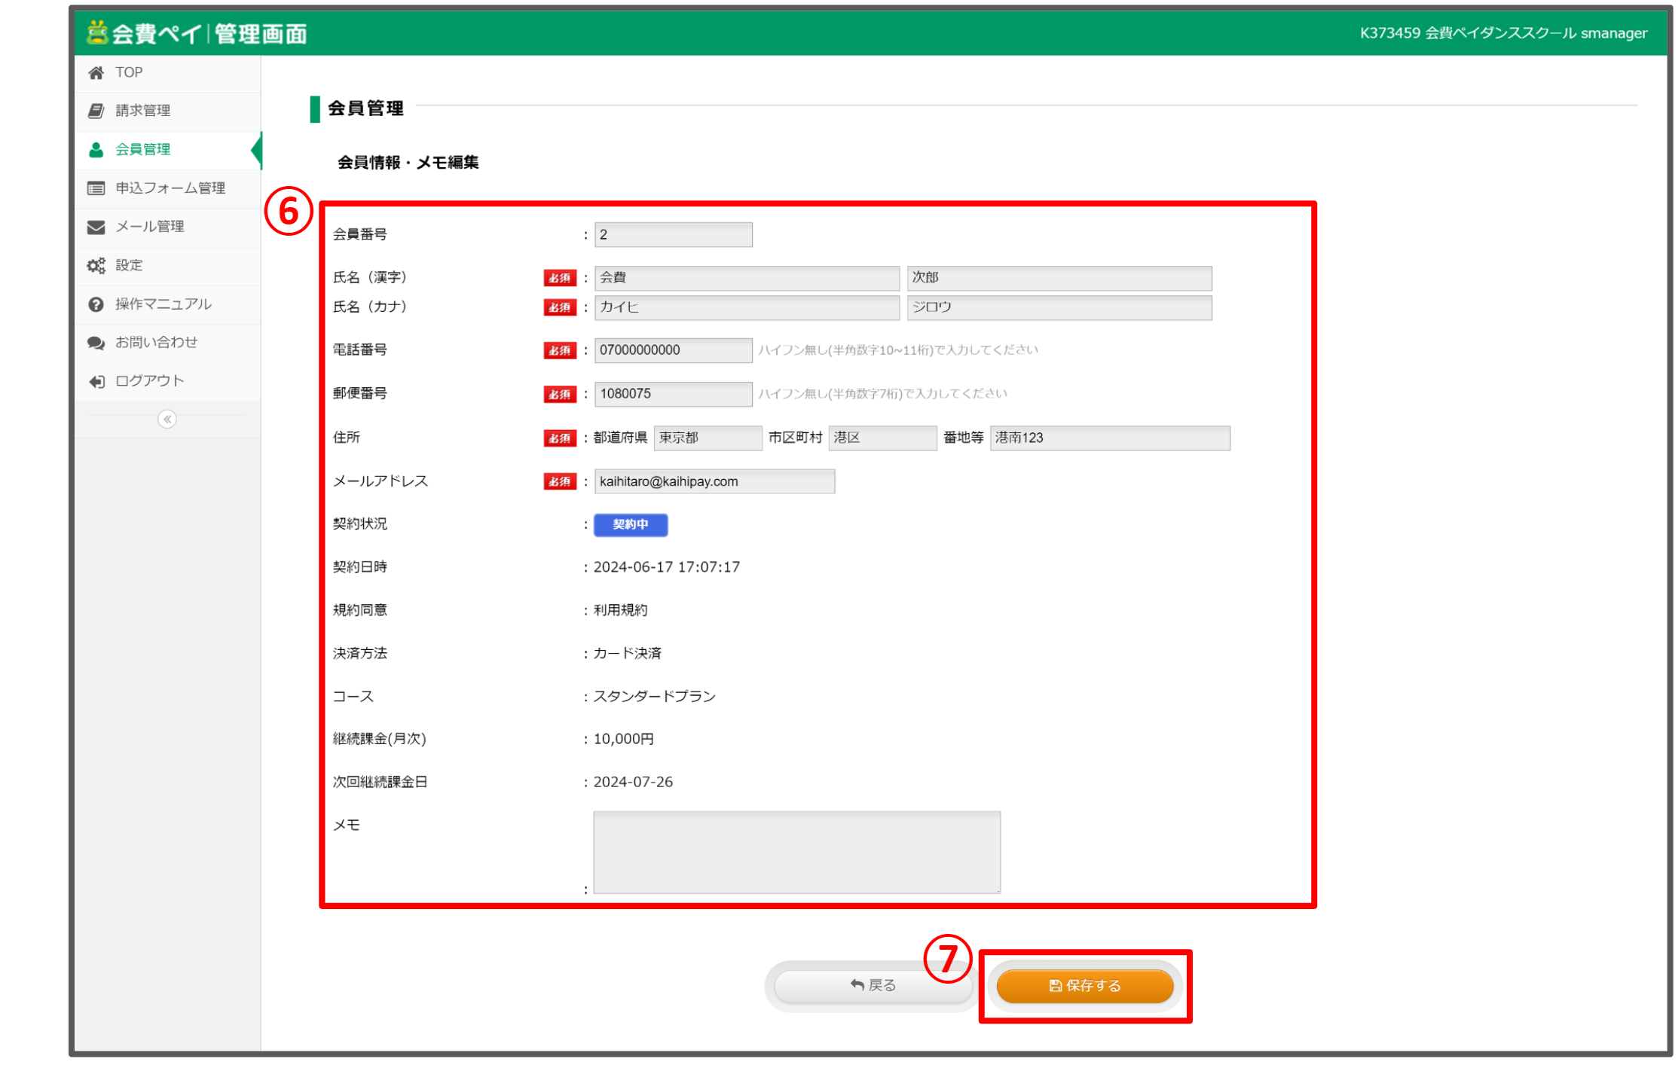Click the home icon beside TOP
1678x1065 pixels.
point(96,72)
